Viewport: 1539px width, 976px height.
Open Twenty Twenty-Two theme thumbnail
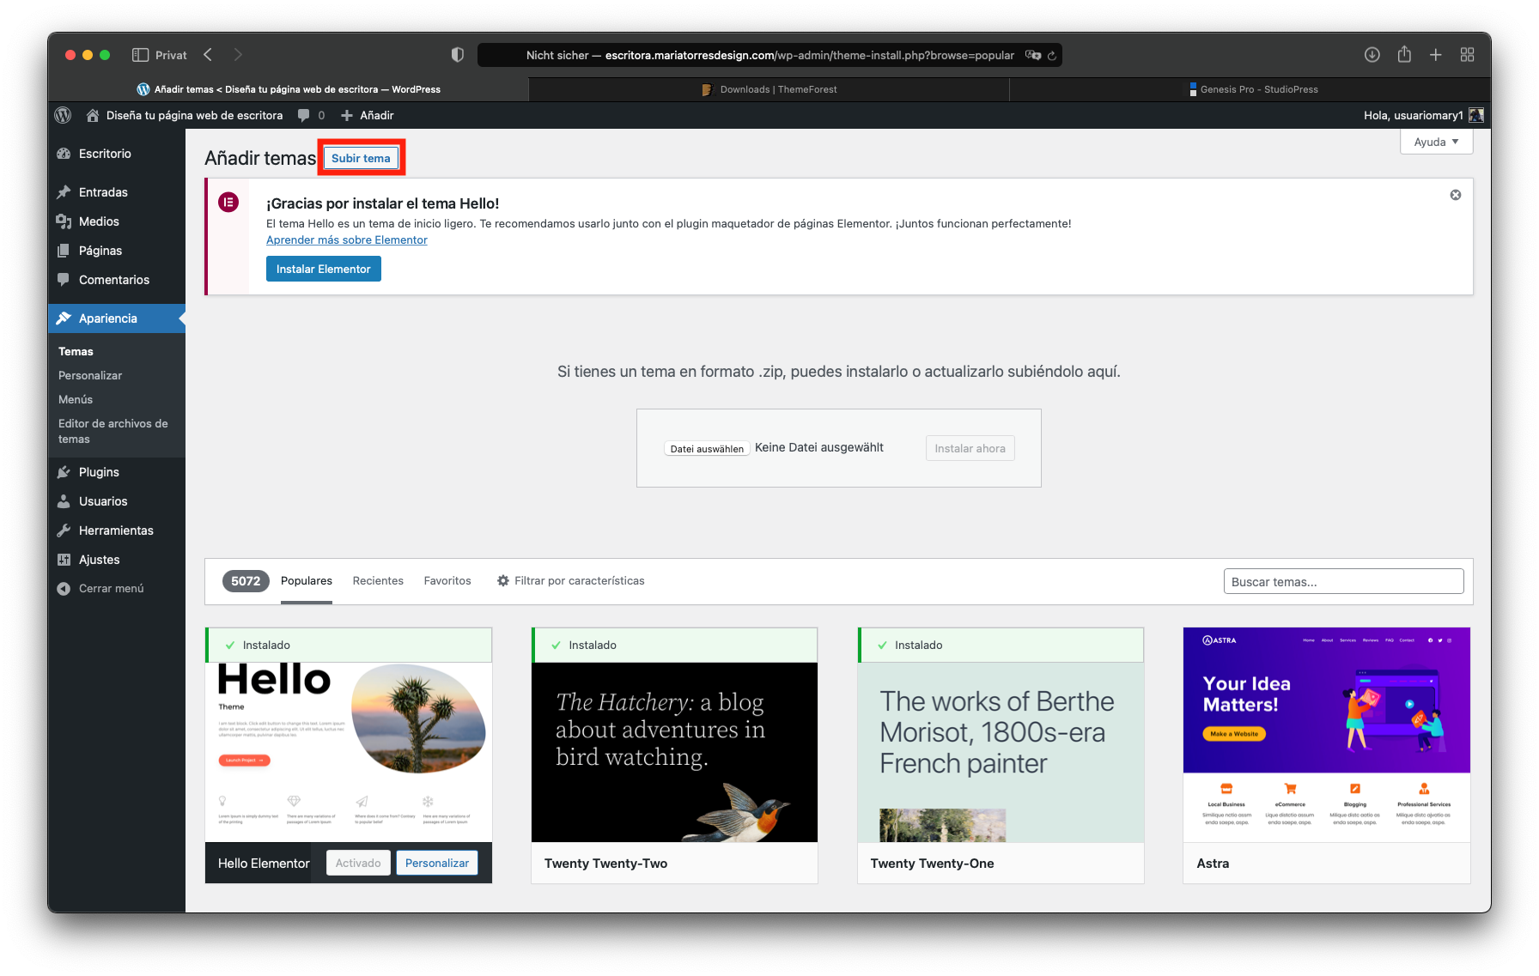(674, 752)
